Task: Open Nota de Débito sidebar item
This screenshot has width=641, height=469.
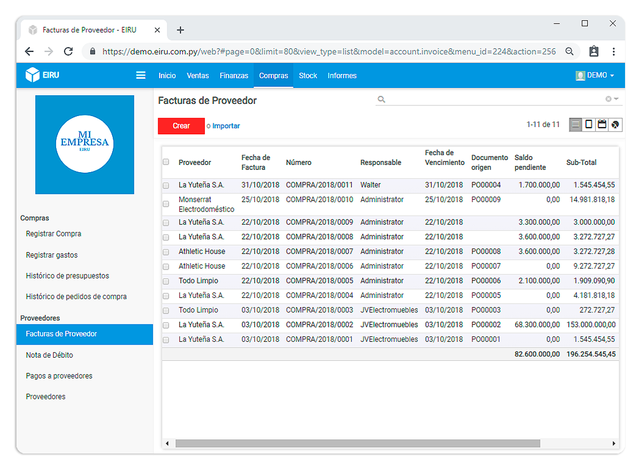Action: [49, 355]
